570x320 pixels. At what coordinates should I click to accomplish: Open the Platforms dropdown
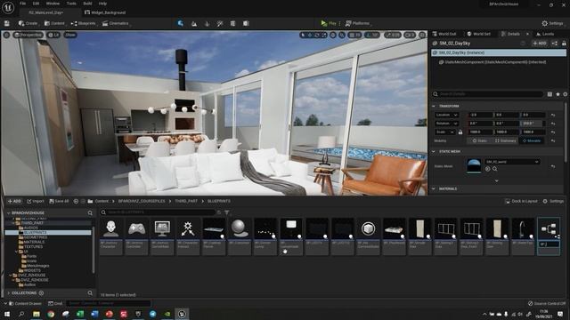coord(357,23)
